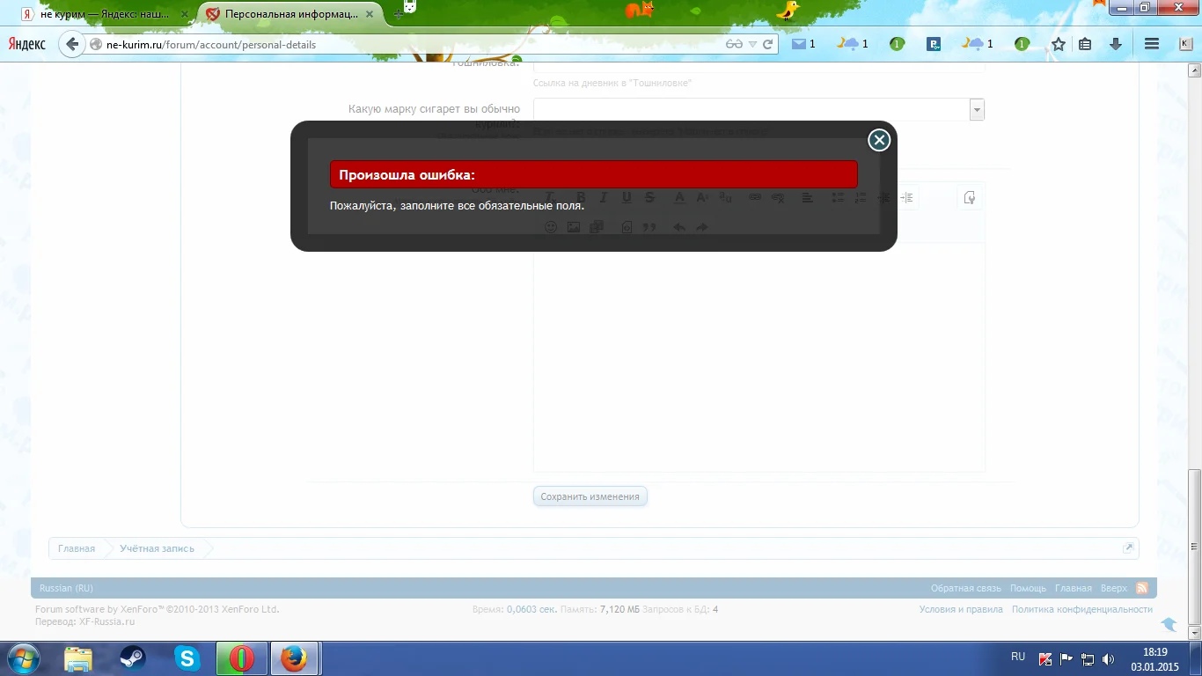This screenshot has width=1202, height=676.
Task: Open 'Помощь' footer link
Action: pyautogui.click(x=1028, y=588)
